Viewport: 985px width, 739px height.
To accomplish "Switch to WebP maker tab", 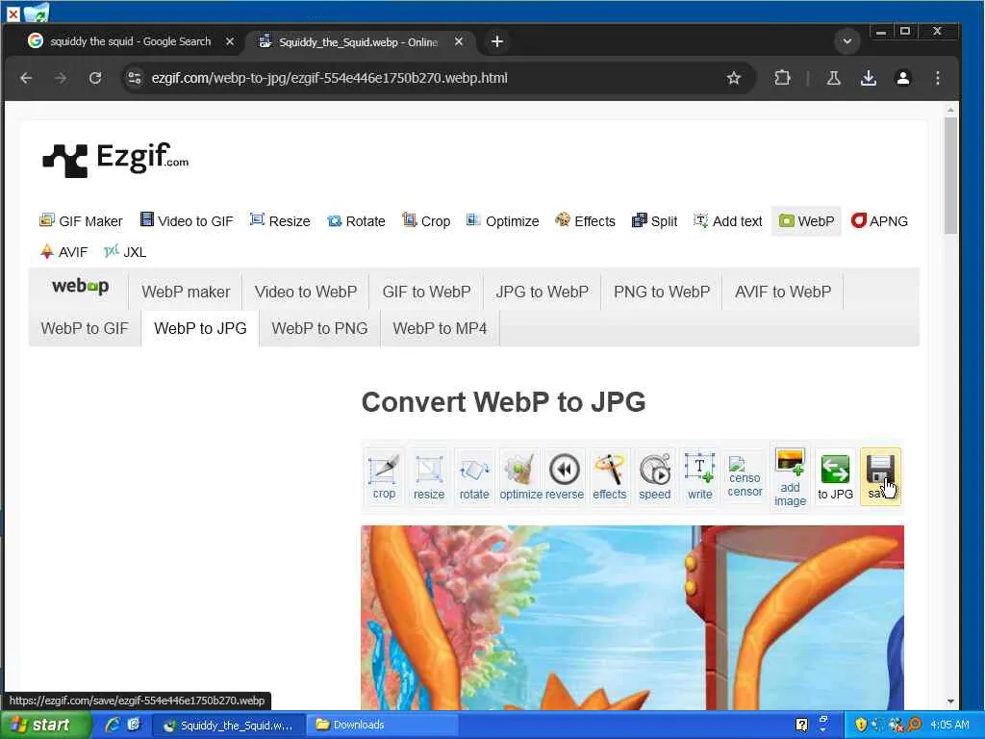I will 186,292.
